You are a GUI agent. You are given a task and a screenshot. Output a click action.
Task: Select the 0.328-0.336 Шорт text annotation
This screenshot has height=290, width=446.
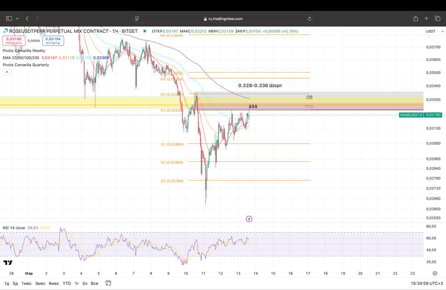tap(260, 85)
